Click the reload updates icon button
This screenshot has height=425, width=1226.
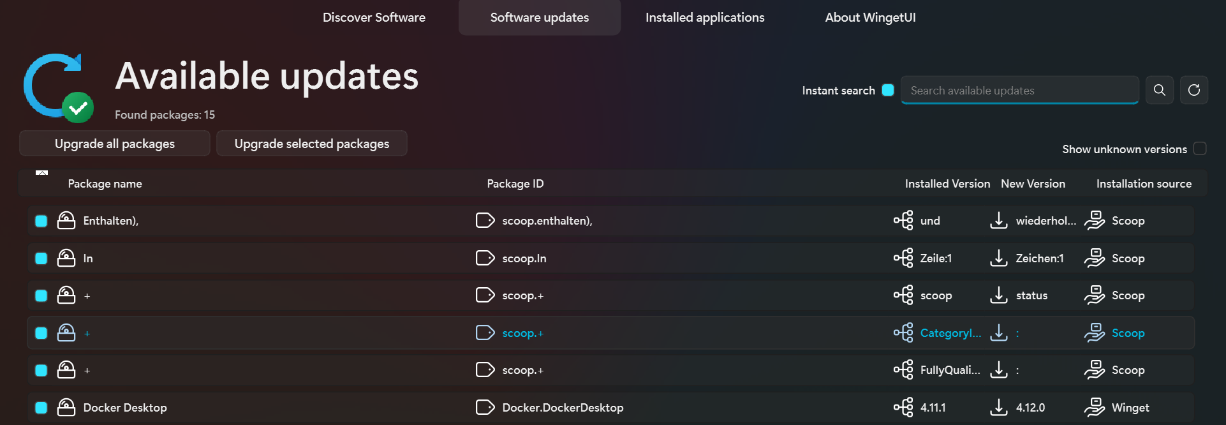click(1194, 90)
